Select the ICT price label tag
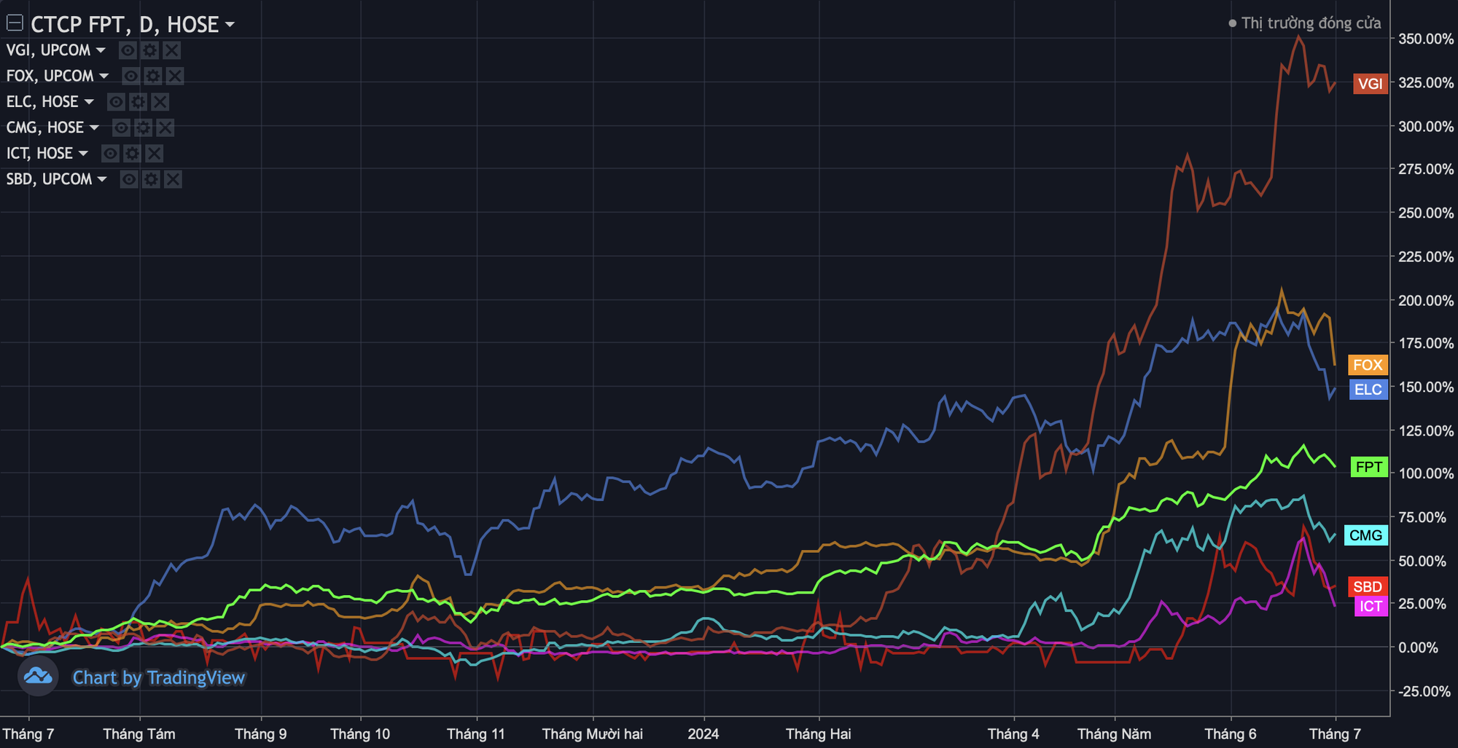The width and height of the screenshot is (1458, 748). pos(1371,606)
